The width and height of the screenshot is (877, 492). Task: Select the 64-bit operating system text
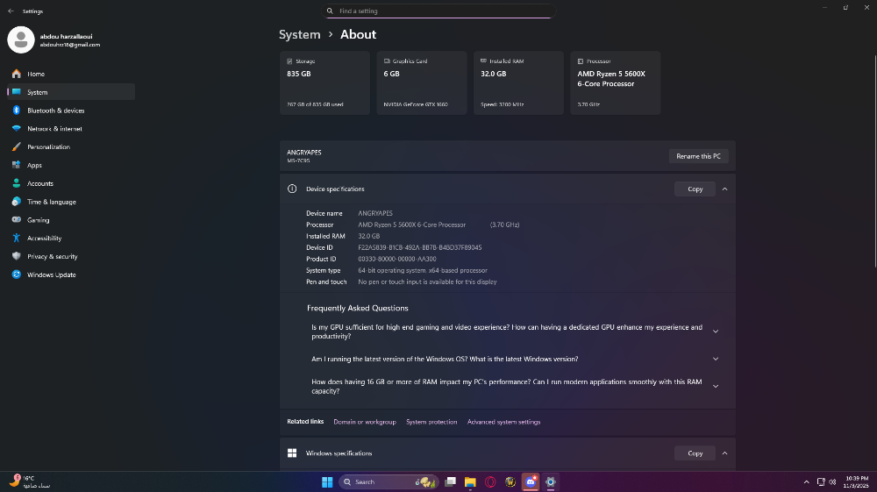(x=423, y=271)
